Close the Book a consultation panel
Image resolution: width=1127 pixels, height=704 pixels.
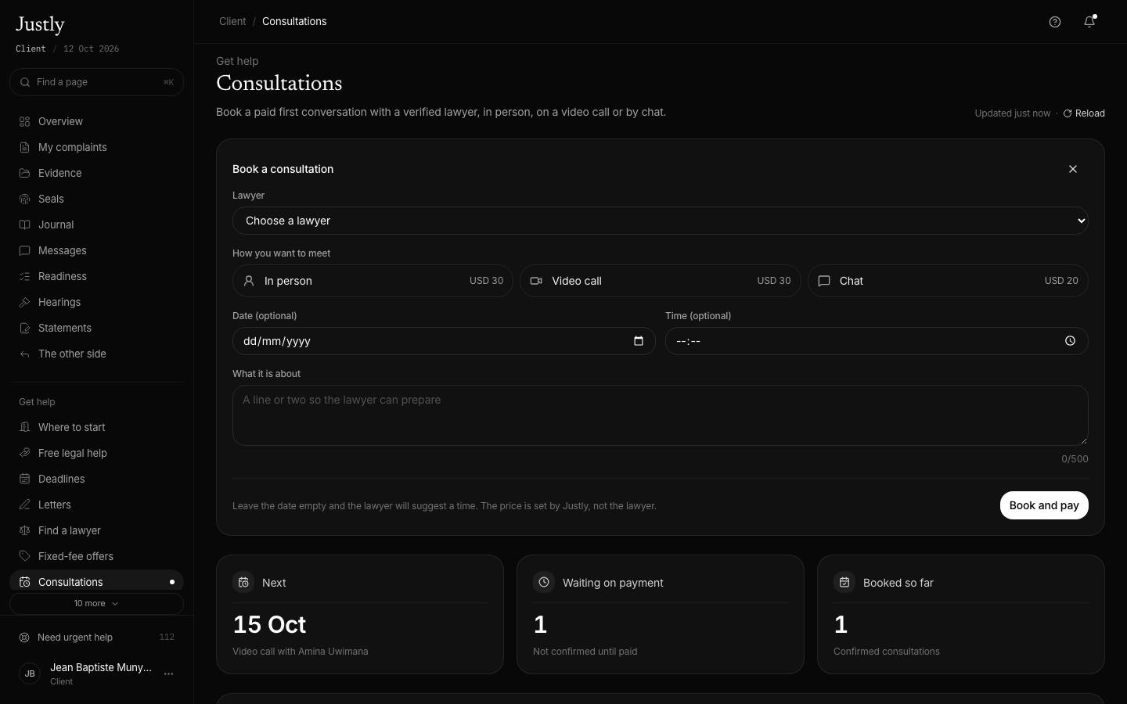1073,169
